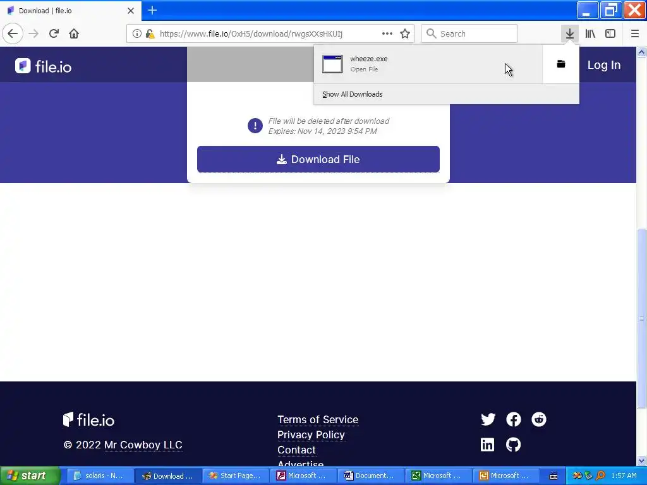Click the vertical scrollbar thumb
Screen dimensions: 647x485
(641, 318)
